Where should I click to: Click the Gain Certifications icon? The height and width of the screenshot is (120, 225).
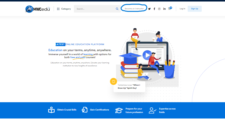point(84,110)
